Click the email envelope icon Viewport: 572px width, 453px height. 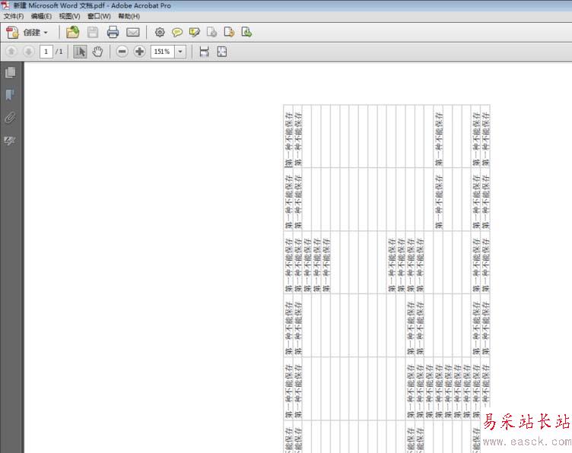click(133, 33)
